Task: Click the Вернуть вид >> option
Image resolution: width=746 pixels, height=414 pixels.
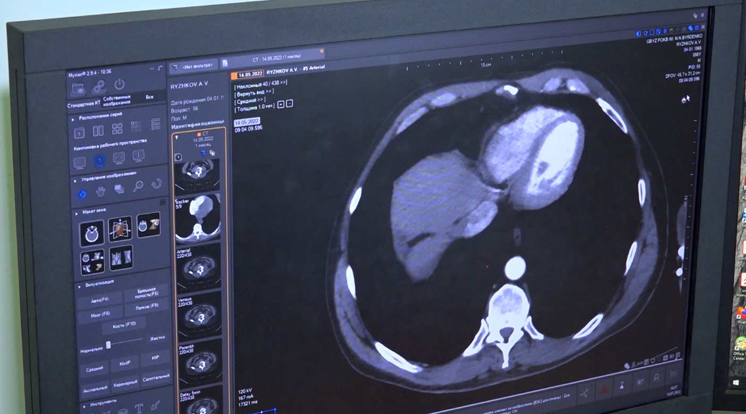Action: 254,91
